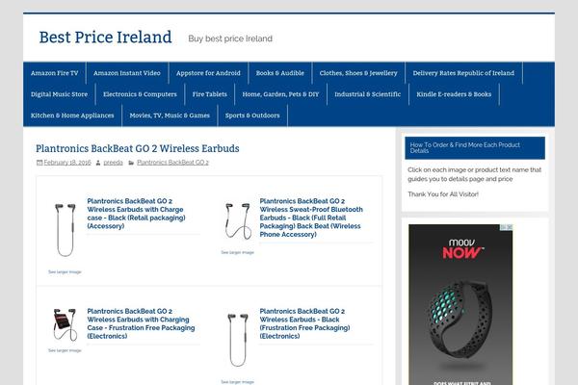Click the calendar icon beside the post date
This screenshot has width=578, height=385.
(x=39, y=163)
